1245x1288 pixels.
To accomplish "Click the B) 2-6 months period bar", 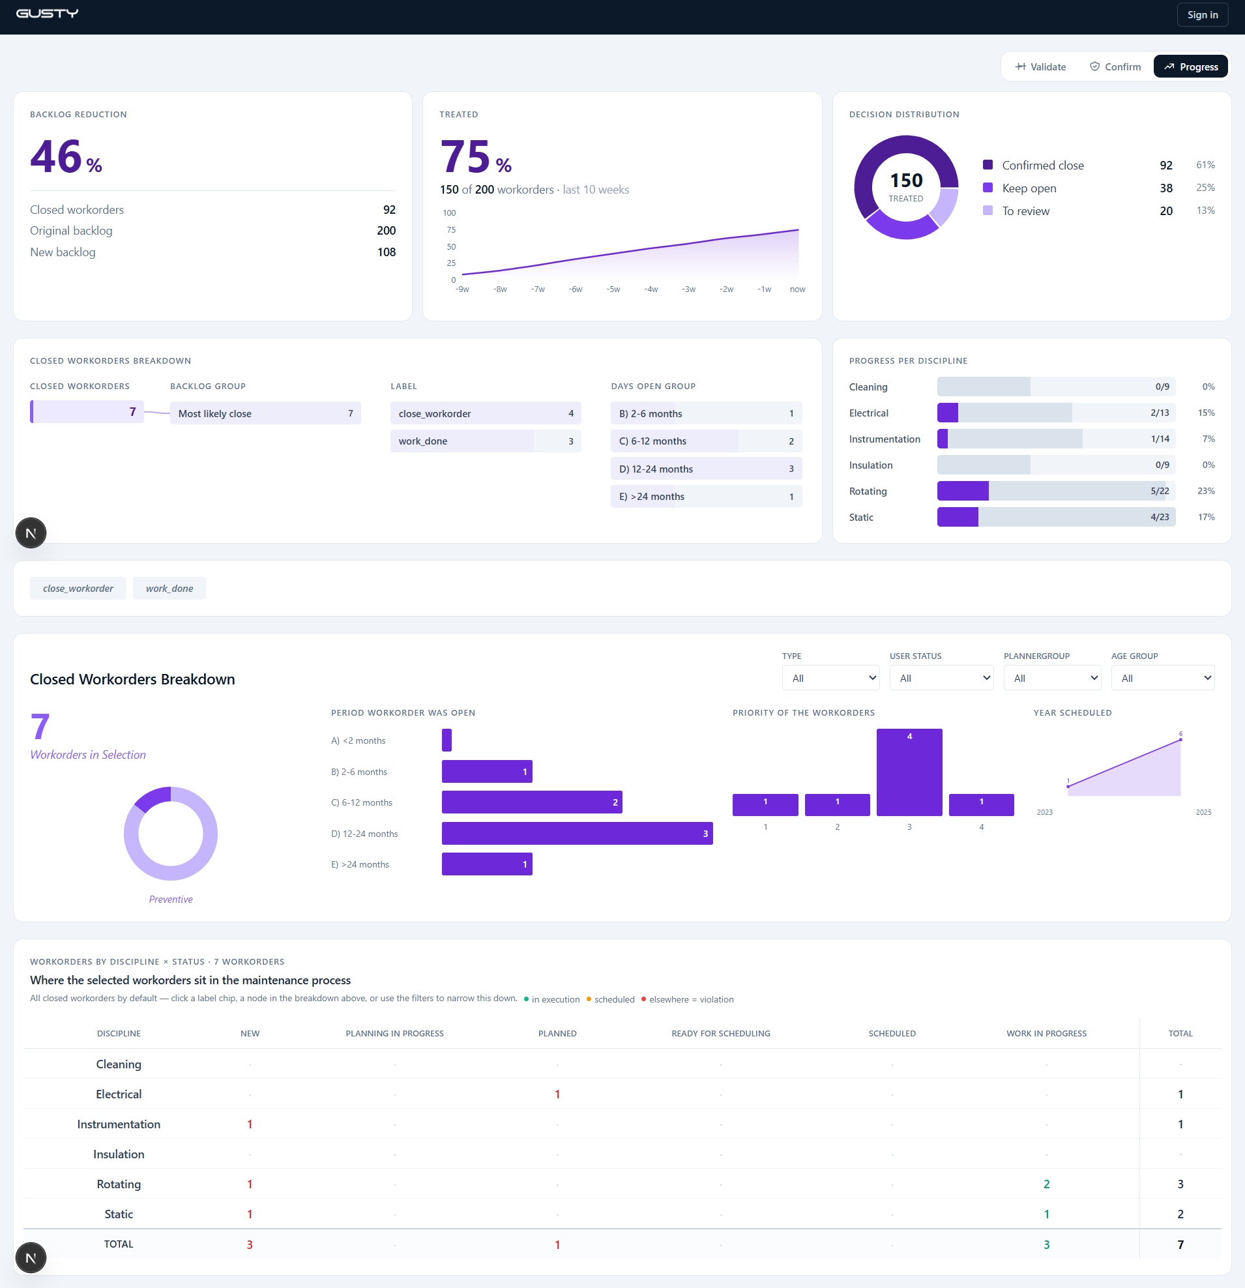I will (487, 772).
